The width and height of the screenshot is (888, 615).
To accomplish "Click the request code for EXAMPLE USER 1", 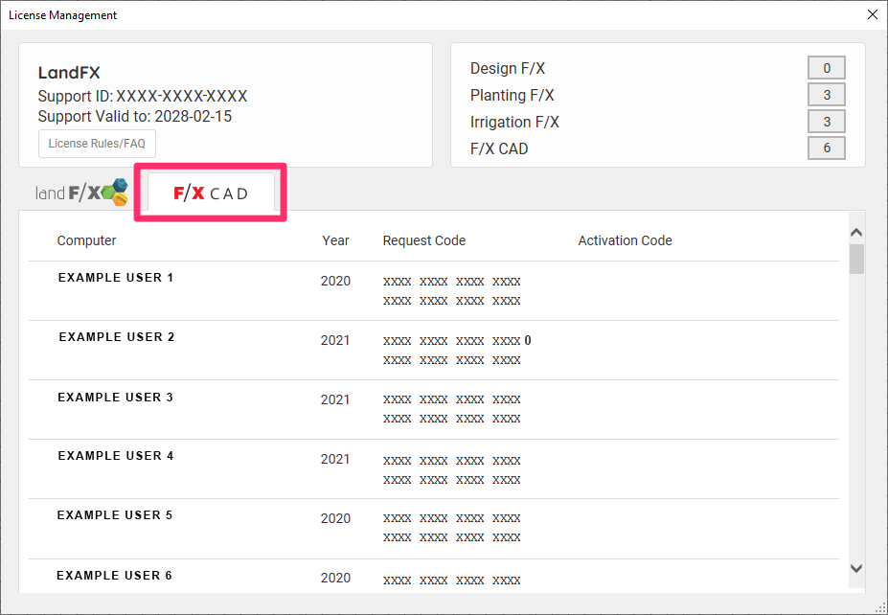I will (451, 291).
